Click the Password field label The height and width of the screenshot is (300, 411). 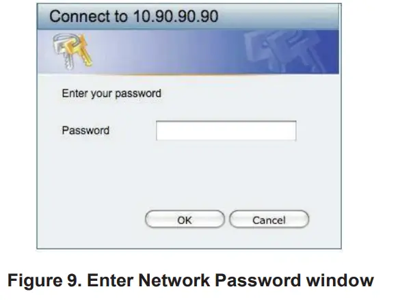pos(85,131)
